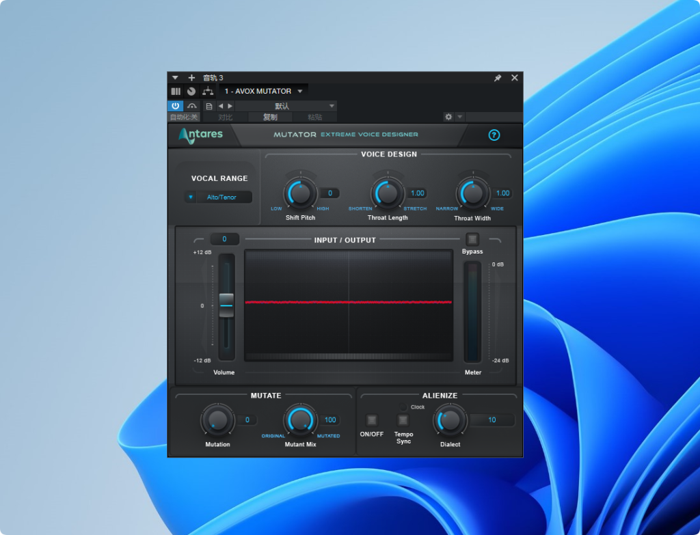Image resolution: width=700 pixels, height=535 pixels.
Task: Toggle the Tempo Sync button
Action: click(403, 420)
